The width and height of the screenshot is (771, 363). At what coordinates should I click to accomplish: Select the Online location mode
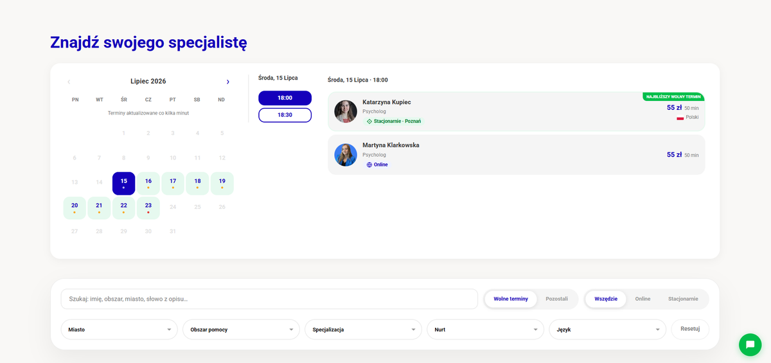pos(642,299)
